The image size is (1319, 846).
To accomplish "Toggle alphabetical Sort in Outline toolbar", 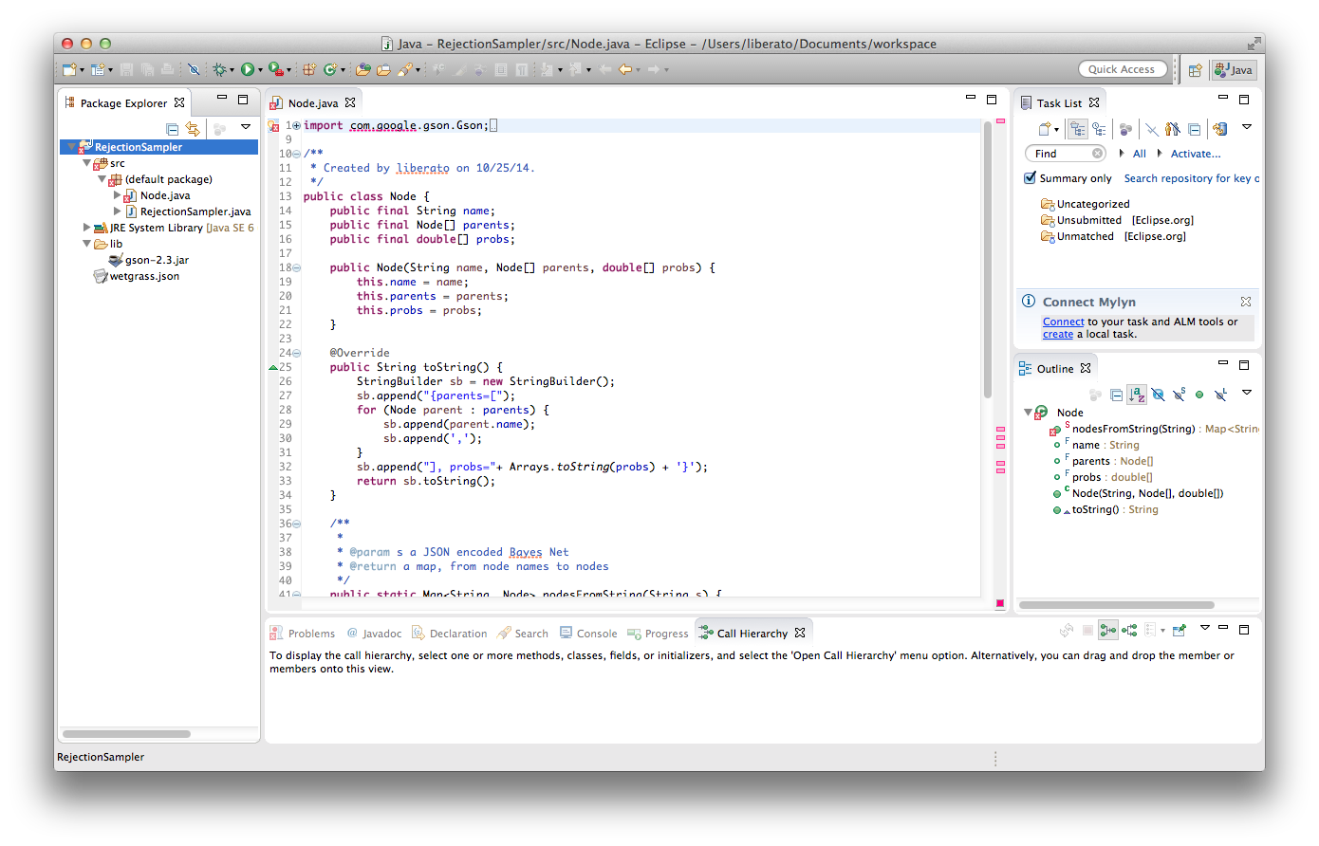I will click(x=1137, y=394).
